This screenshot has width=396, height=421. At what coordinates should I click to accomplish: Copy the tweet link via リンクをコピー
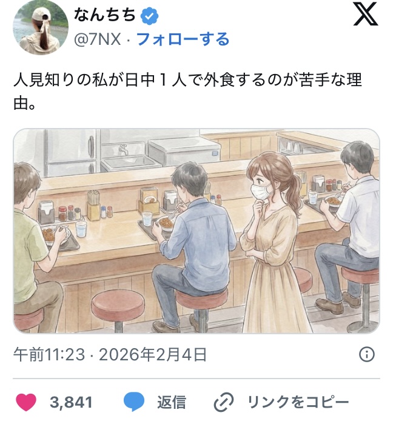pos(298,402)
